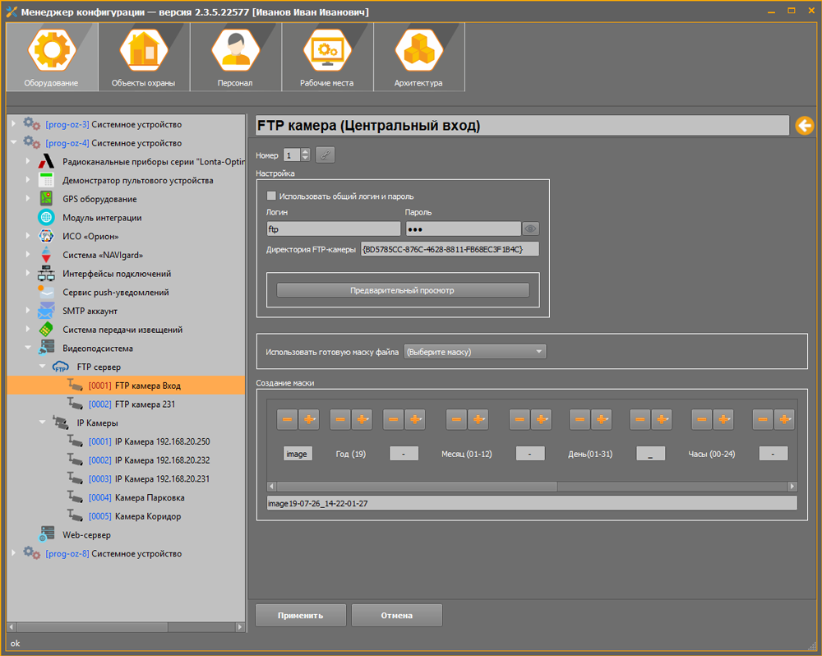Open the Выберите маску dropdown
The width and height of the screenshot is (822, 656).
[x=475, y=352]
